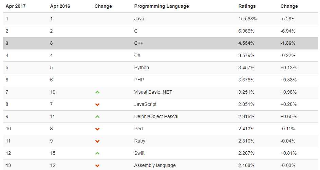320x170 pixels.
Task: Click the Apr 2017 column header
Action: point(16,6)
